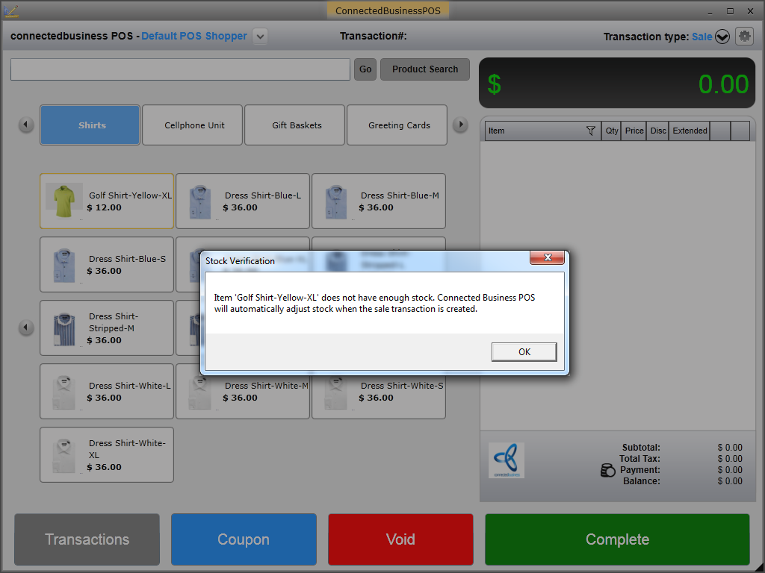The width and height of the screenshot is (765, 573).
Task: Expand the Transaction type Sale dropdown
Action: pos(722,37)
